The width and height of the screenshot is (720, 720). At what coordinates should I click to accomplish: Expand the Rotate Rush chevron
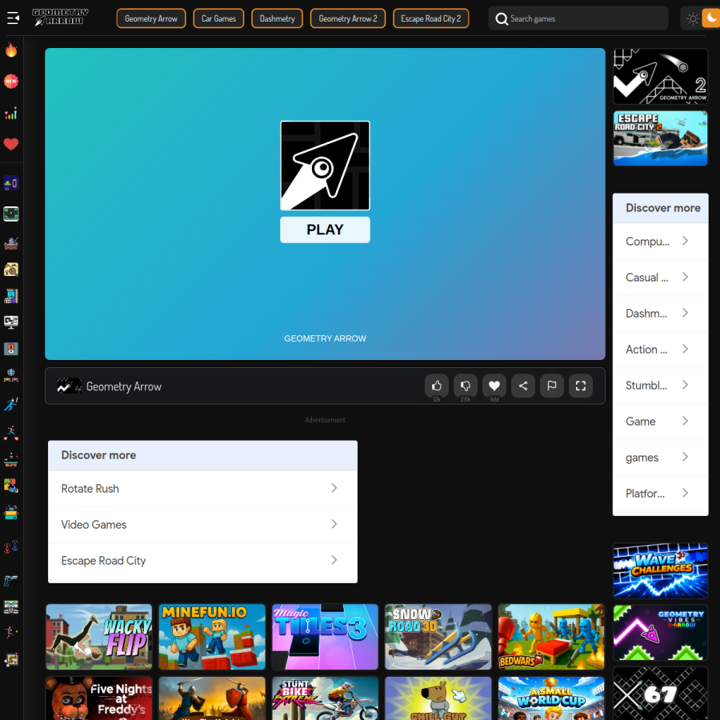point(334,488)
